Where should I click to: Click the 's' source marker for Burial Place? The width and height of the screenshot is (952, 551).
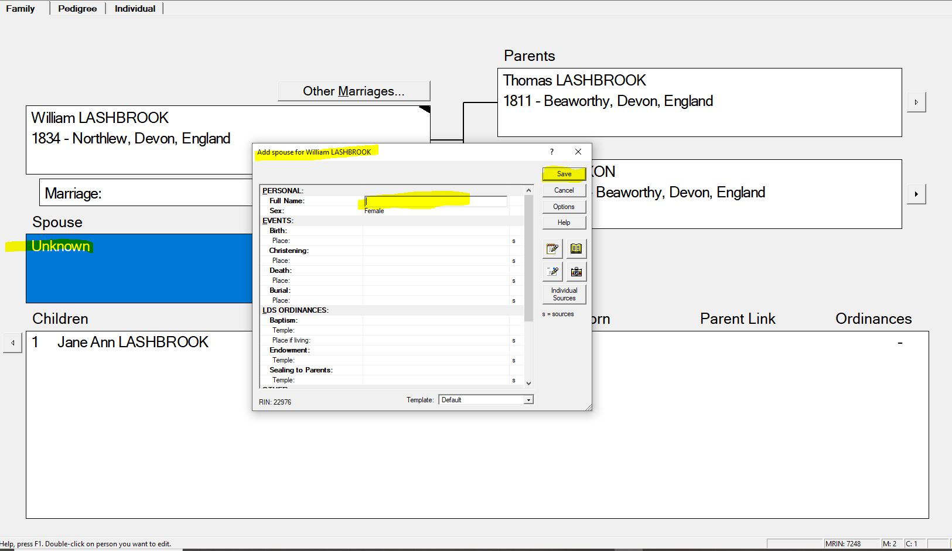point(514,300)
